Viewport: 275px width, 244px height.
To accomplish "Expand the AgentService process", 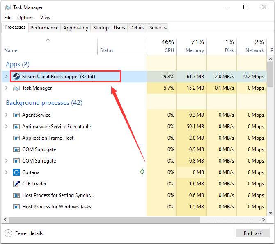I will 7,115.
